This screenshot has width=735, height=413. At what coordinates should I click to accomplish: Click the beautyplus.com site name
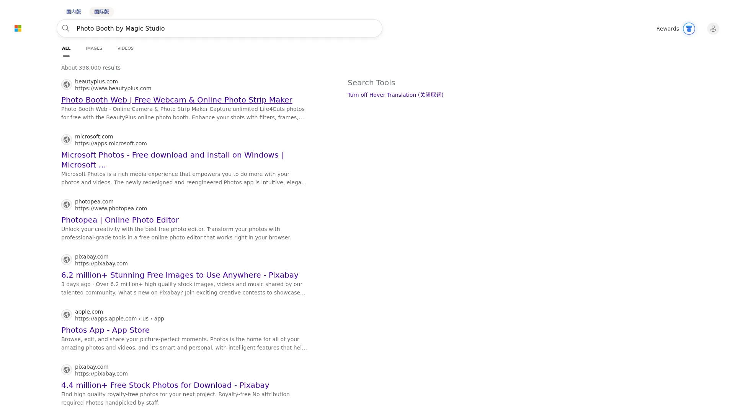pos(96,81)
